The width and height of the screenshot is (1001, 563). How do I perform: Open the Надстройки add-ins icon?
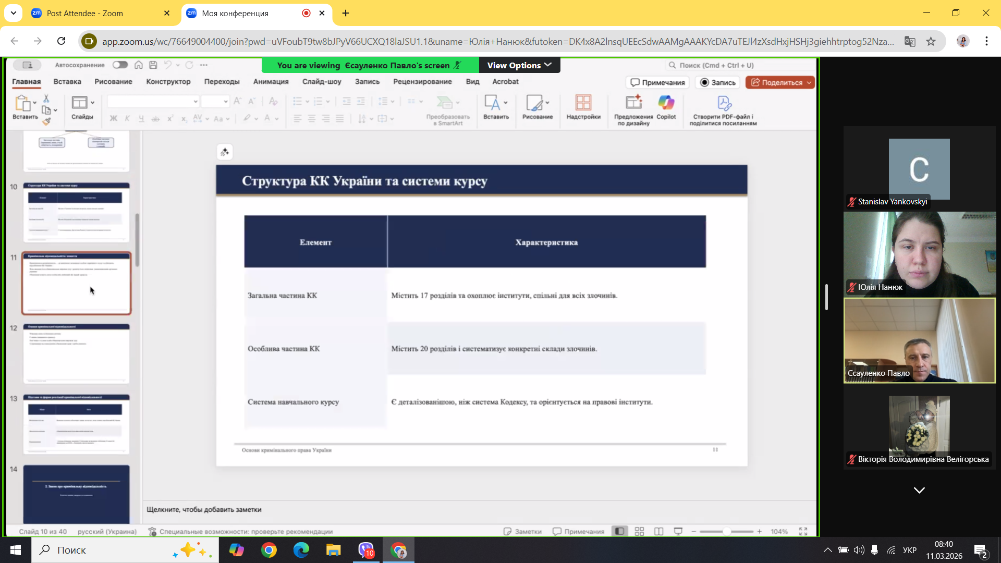583,103
